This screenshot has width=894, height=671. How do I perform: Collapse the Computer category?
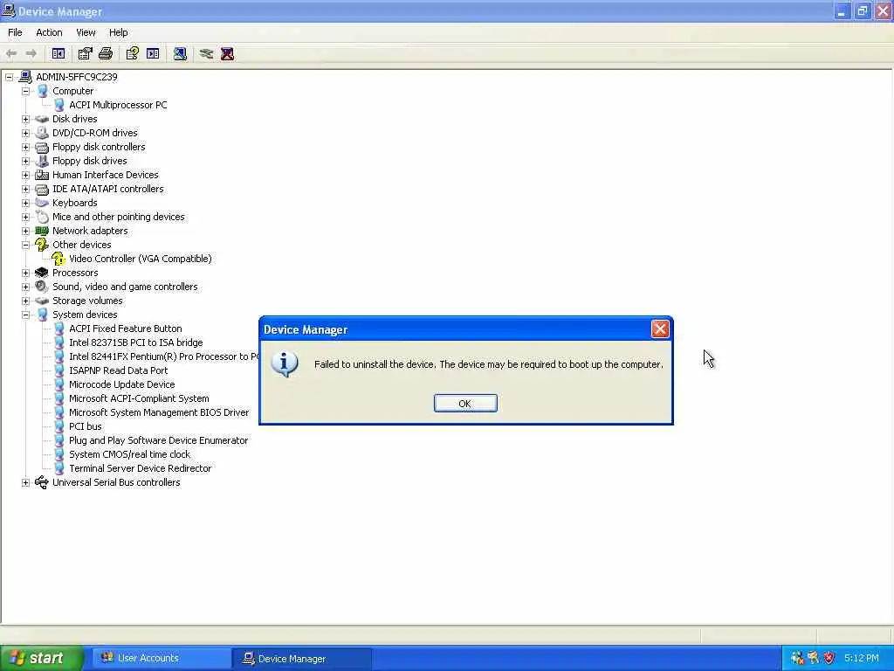point(25,91)
